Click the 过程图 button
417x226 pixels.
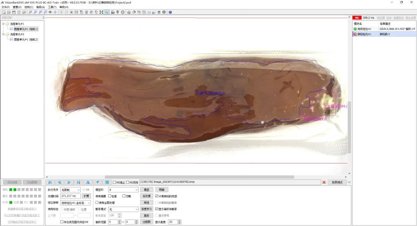(147, 222)
